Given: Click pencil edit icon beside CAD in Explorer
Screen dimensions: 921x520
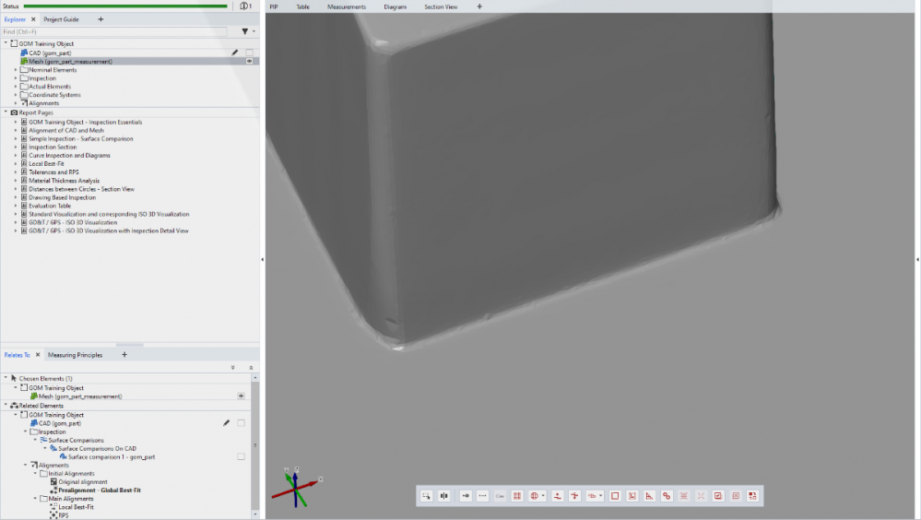Looking at the screenshot, I should click(235, 53).
